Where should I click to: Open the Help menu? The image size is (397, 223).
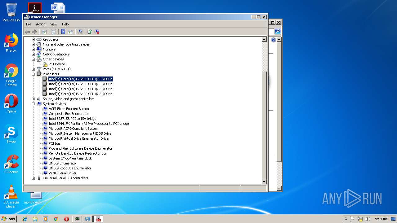pyautogui.click(x=65, y=24)
